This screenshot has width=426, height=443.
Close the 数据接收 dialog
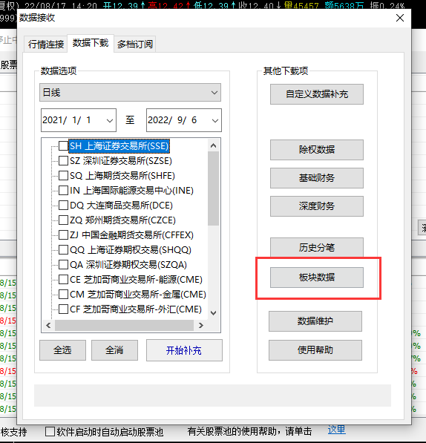click(400, 18)
